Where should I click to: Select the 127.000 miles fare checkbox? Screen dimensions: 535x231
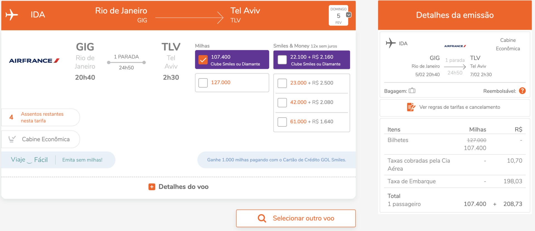(203, 83)
